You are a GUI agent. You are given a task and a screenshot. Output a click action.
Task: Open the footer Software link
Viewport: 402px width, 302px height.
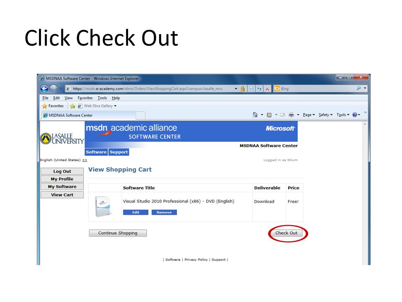pyautogui.click(x=173, y=260)
